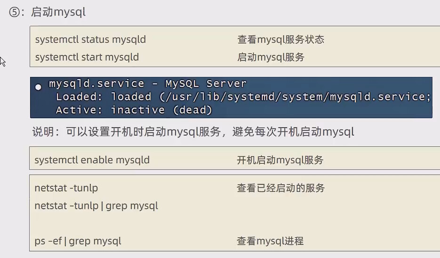This screenshot has width=440, height=258.
Task: Click the "systemctl status mysqld" command text
Action: coord(90,39)
